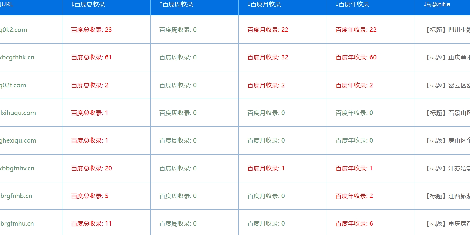The height and width of the screenshot is (235, 470).
Task: Click the title starting 【标题】江西旅
Action: pyautogui.click(x=447, y=196)
